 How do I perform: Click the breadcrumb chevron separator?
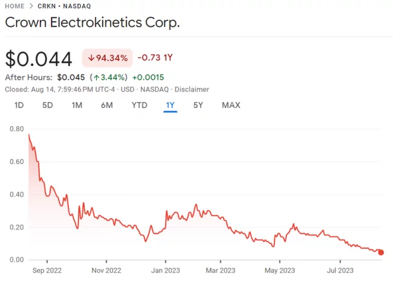(31, 6)
